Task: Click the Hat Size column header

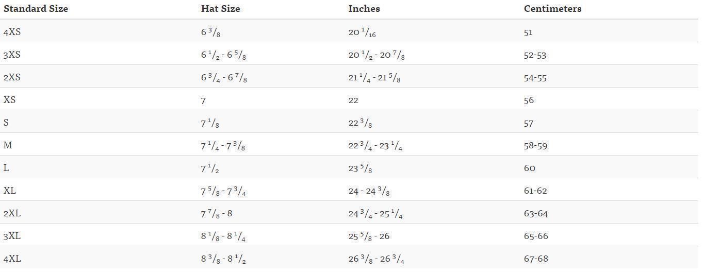Action: (220, 9)
